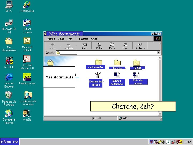Viewport: 193px width, 145px height.
Task: Open the MS-DOS shortcut
Action: coord(9,62)
